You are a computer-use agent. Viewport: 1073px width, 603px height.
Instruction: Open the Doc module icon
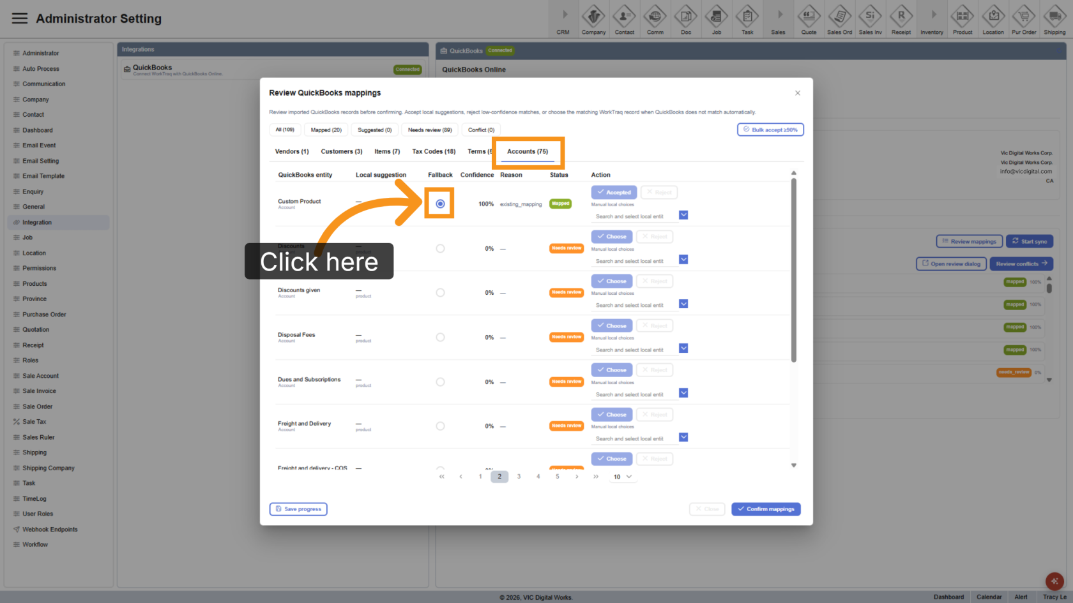pyautogui.click(x=685, y=19)
